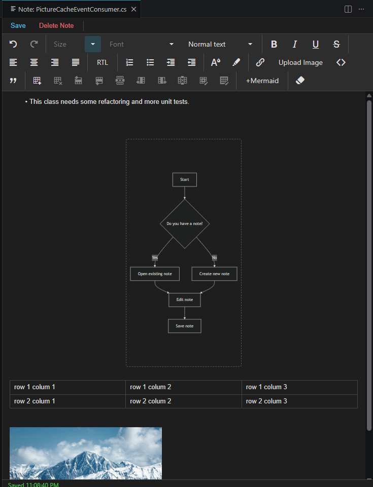Click the refactoring bullet text line
The height and width of the screenshot is (487, 373).
click(x=109, y=101)
